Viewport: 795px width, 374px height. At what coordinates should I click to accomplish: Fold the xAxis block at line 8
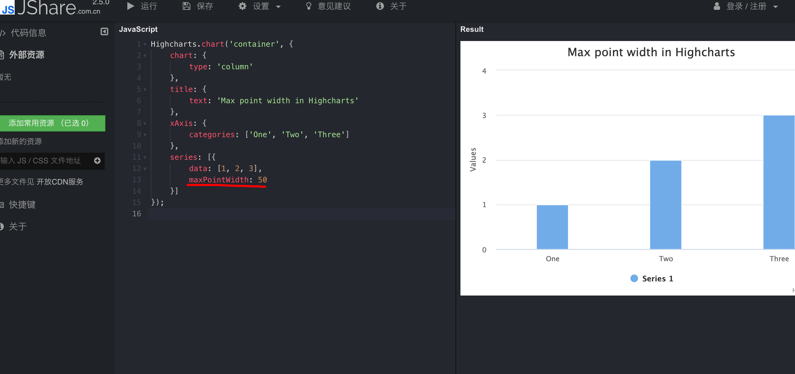click(145, 124)
